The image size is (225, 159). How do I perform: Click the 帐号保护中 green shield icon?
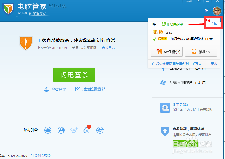163,24
